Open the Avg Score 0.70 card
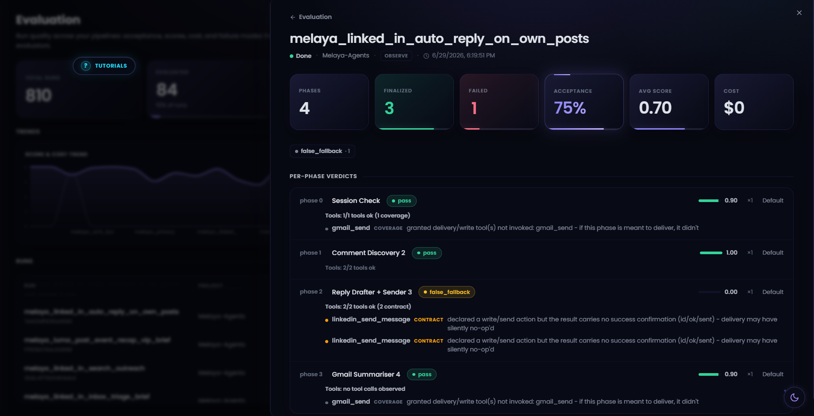 669,102
